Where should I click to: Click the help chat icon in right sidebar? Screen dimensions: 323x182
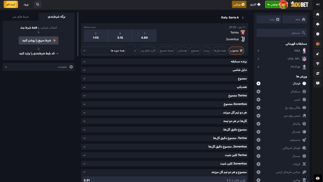pos(318,83)
